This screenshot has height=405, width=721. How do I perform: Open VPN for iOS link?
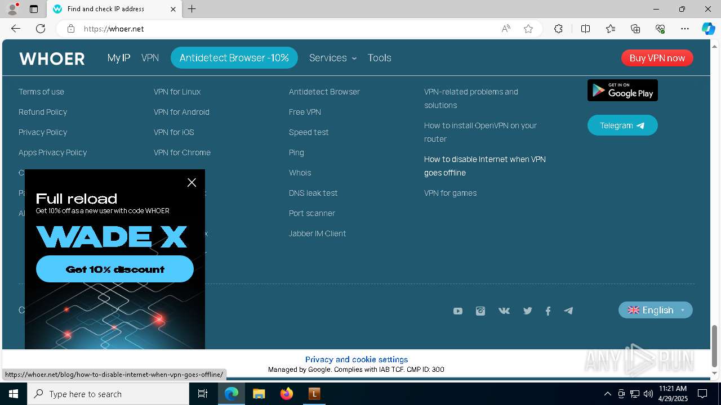(x=173, y=132)
